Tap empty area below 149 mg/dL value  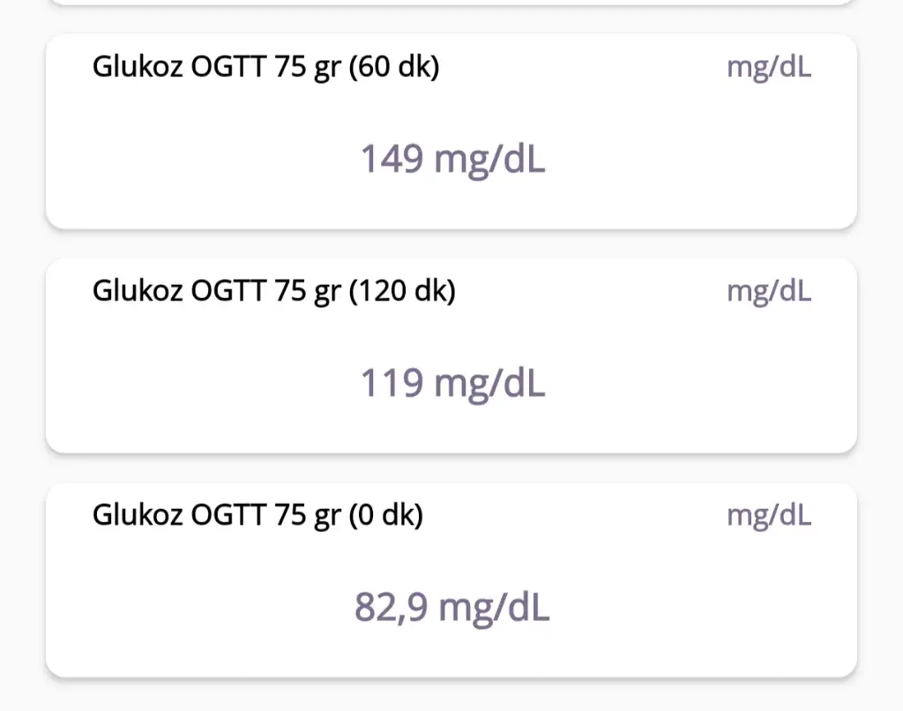[452, 203]
